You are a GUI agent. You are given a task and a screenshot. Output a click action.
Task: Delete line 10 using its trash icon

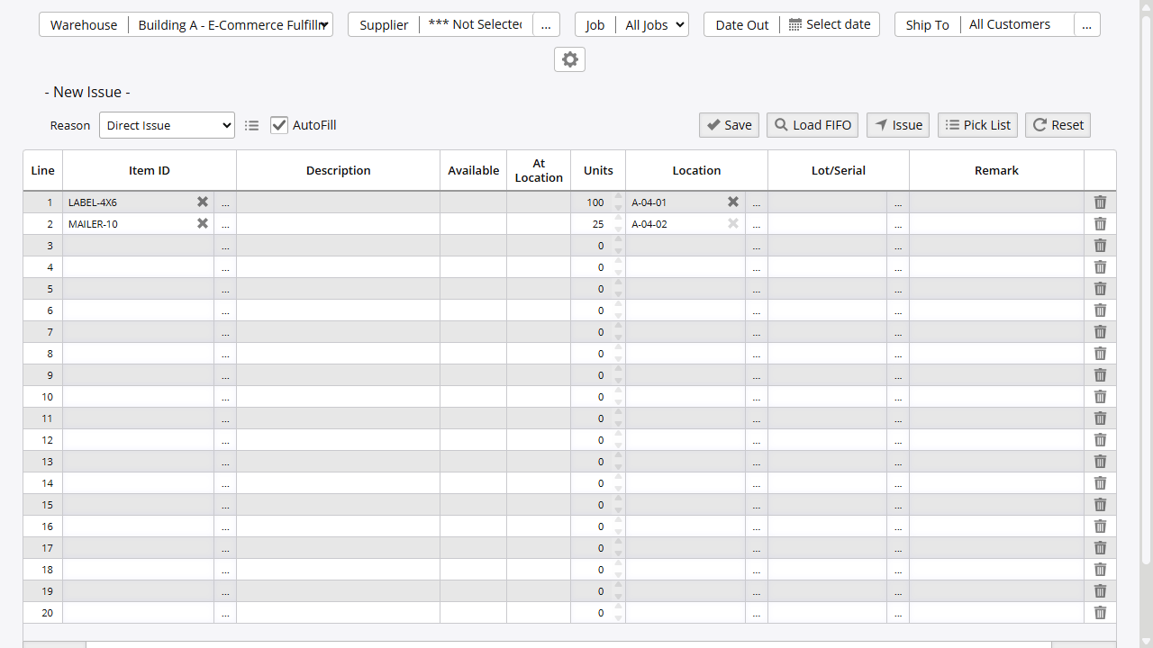tap(1100, 396)
